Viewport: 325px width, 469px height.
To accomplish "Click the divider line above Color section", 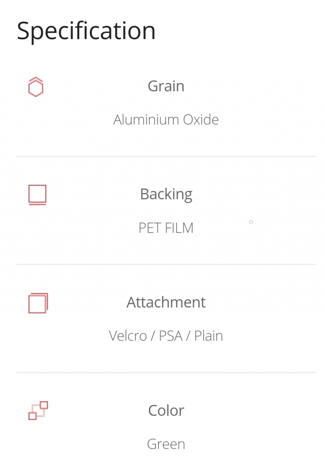I will 166,373.
